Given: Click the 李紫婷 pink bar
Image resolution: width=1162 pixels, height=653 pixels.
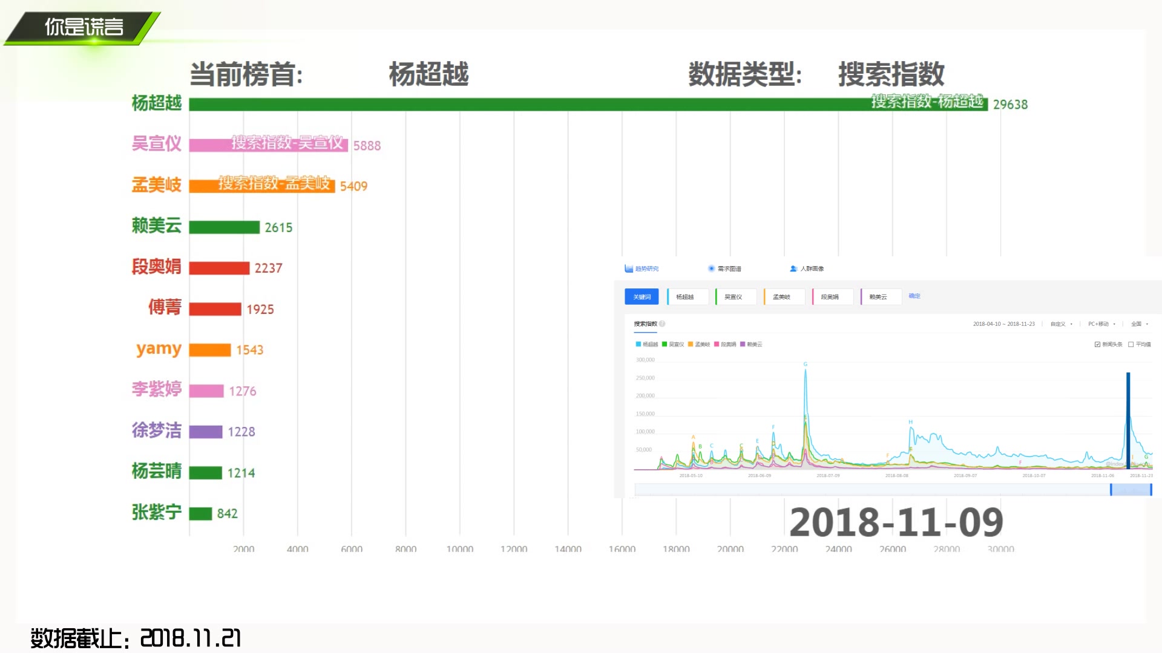Looking at the screenshot, I should point(206,391).
